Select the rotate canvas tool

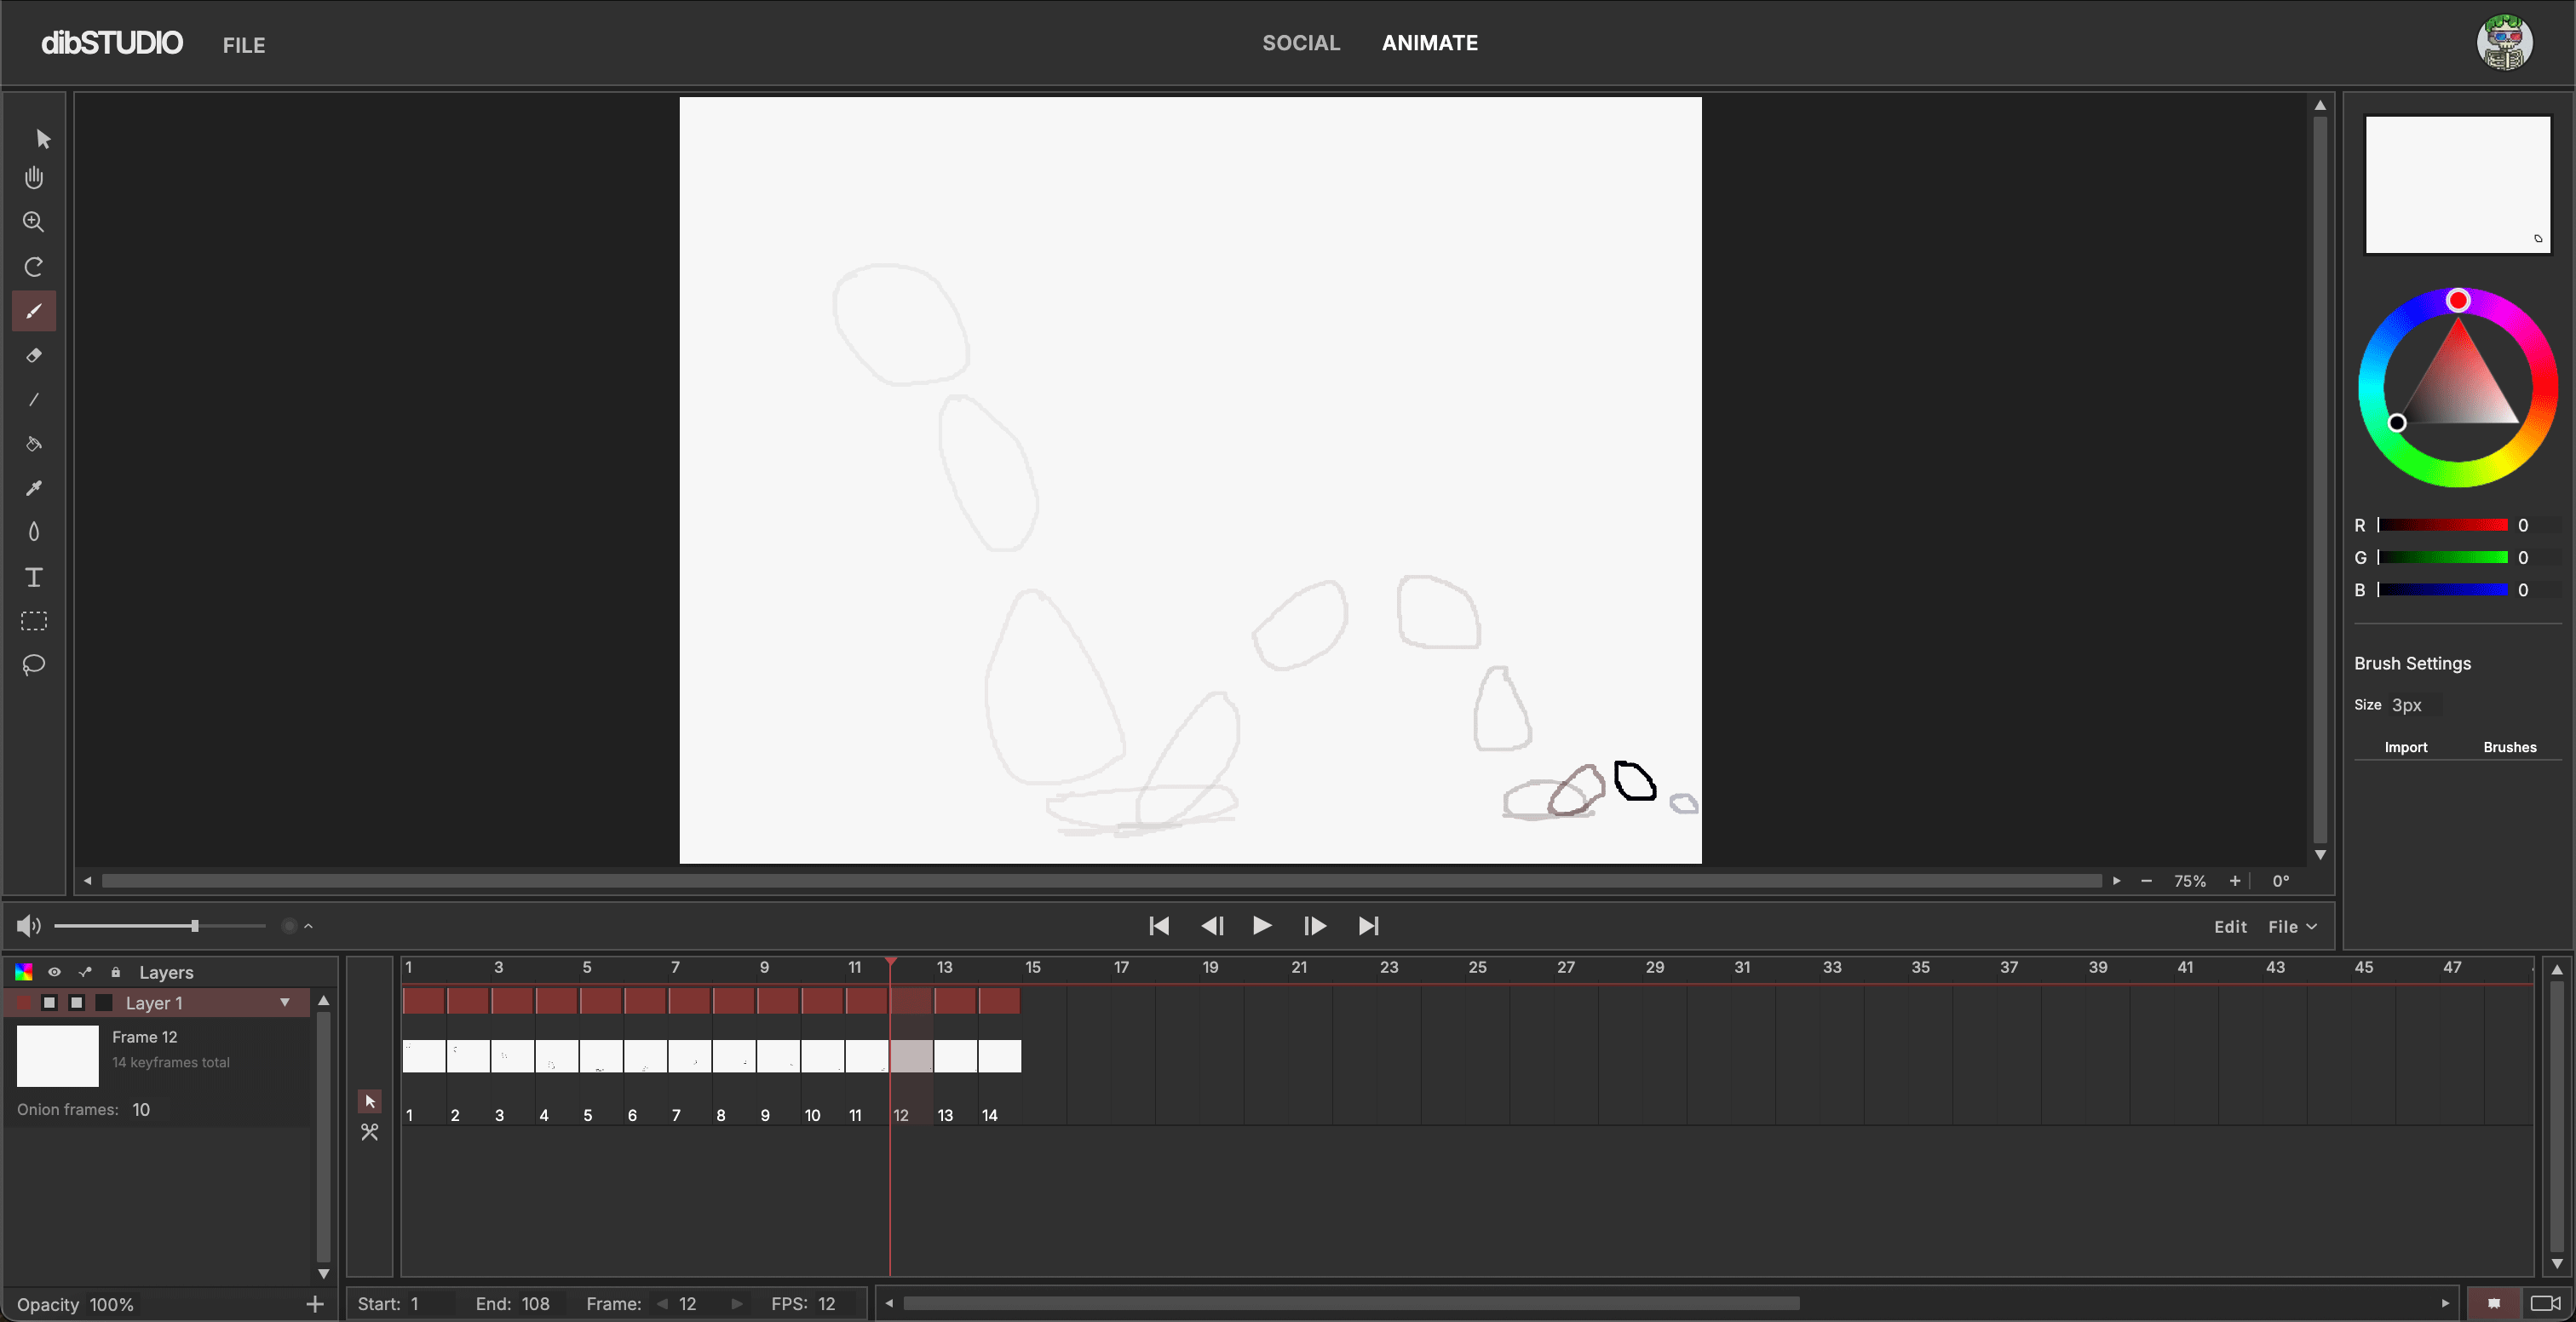33,267
